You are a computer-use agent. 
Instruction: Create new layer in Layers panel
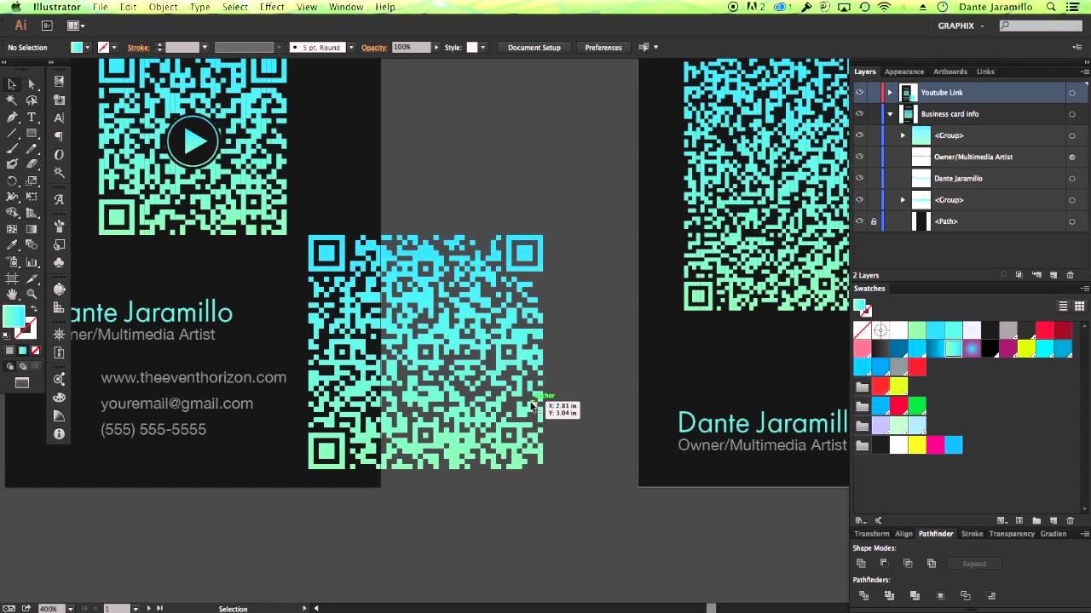pos(1053,275)
